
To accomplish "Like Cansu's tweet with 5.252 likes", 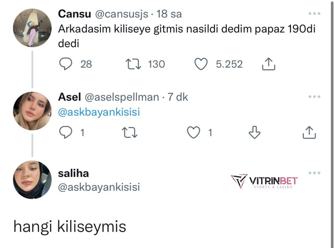I will pyautogui.click(x=201, y=64).
